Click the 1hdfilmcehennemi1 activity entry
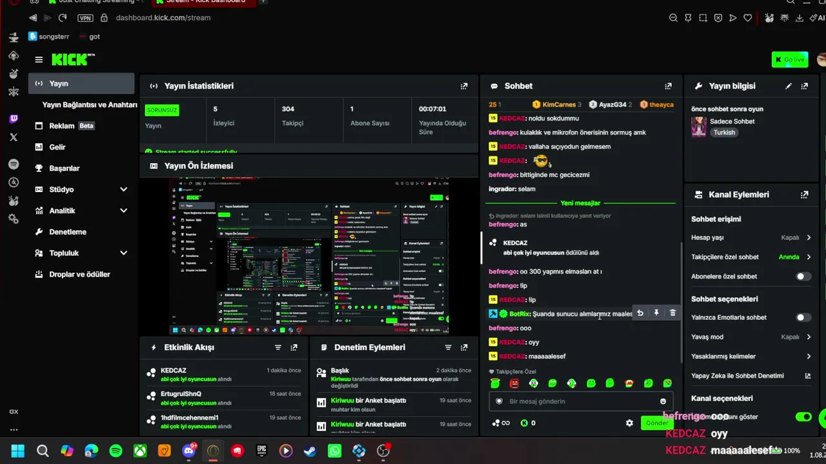 click(224, 422)
